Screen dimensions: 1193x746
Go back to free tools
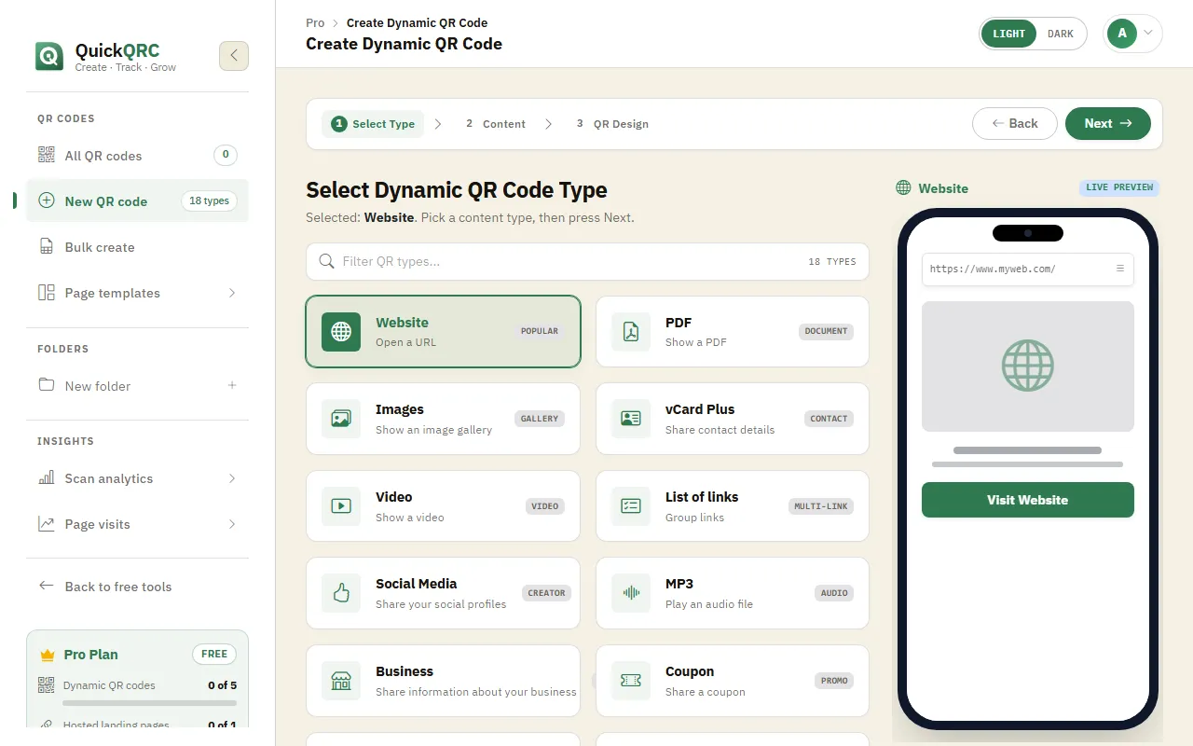tap(137, 587)
